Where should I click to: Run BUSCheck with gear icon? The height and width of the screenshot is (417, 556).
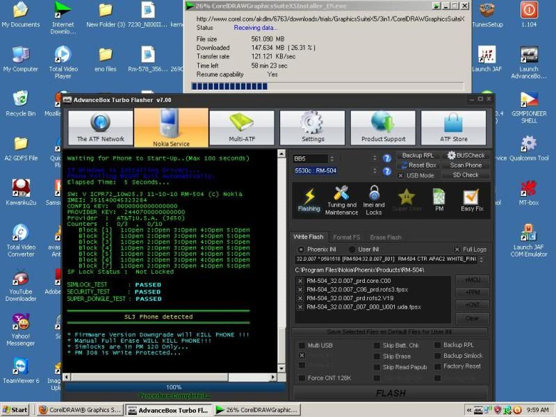coord(466,155)
